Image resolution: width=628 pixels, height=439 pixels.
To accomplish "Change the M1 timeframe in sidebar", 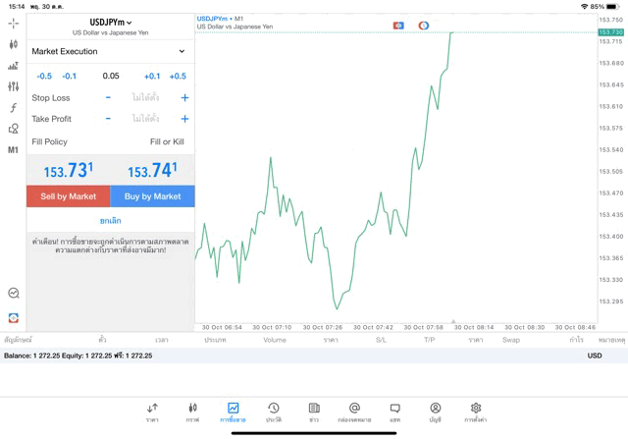I will (14, 150).
